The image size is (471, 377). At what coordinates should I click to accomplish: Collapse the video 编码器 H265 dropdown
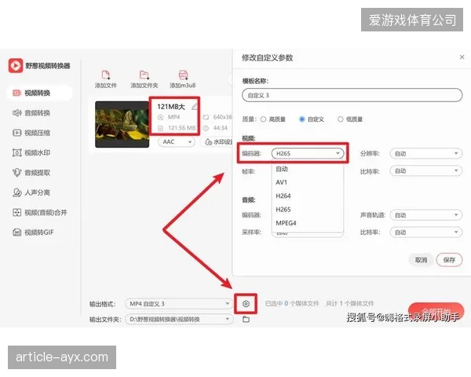(308, 153)
